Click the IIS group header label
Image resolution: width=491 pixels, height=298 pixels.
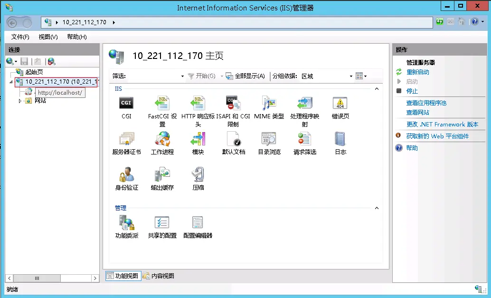[x=118, y=89]
